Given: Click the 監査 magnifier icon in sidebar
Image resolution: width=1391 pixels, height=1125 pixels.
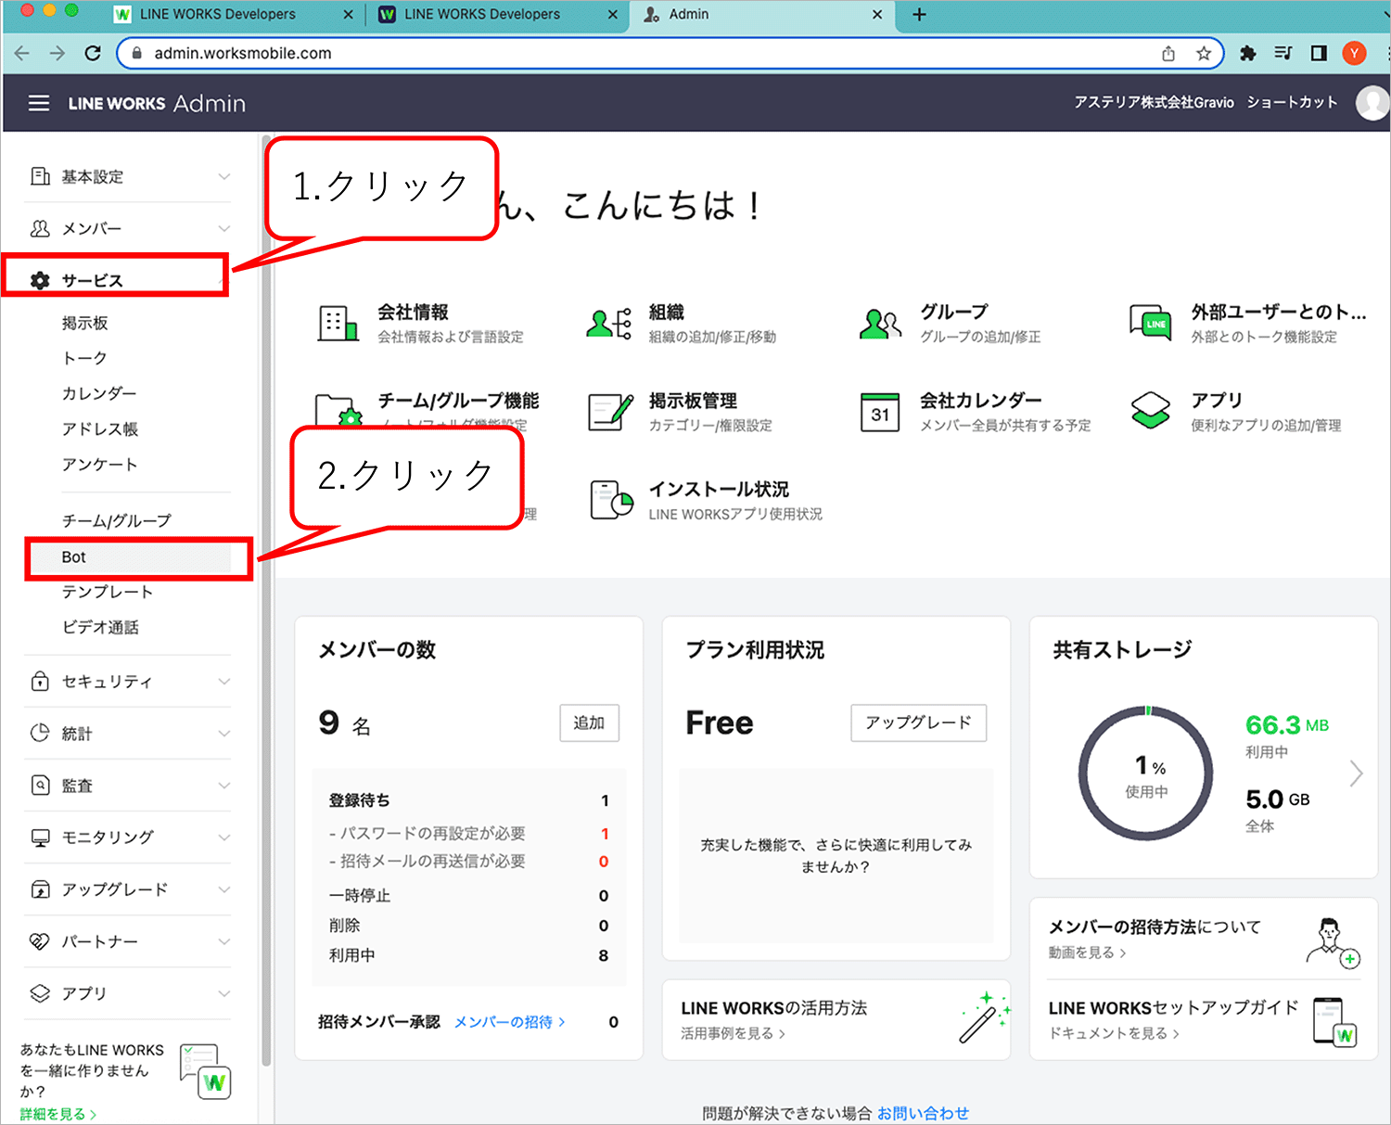Looking at the screenshot, I should point(40,785).
